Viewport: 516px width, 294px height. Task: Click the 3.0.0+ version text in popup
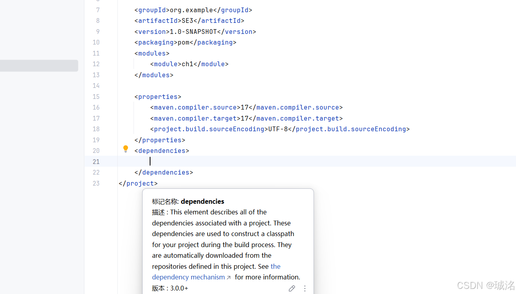click(x=179, y=288)
